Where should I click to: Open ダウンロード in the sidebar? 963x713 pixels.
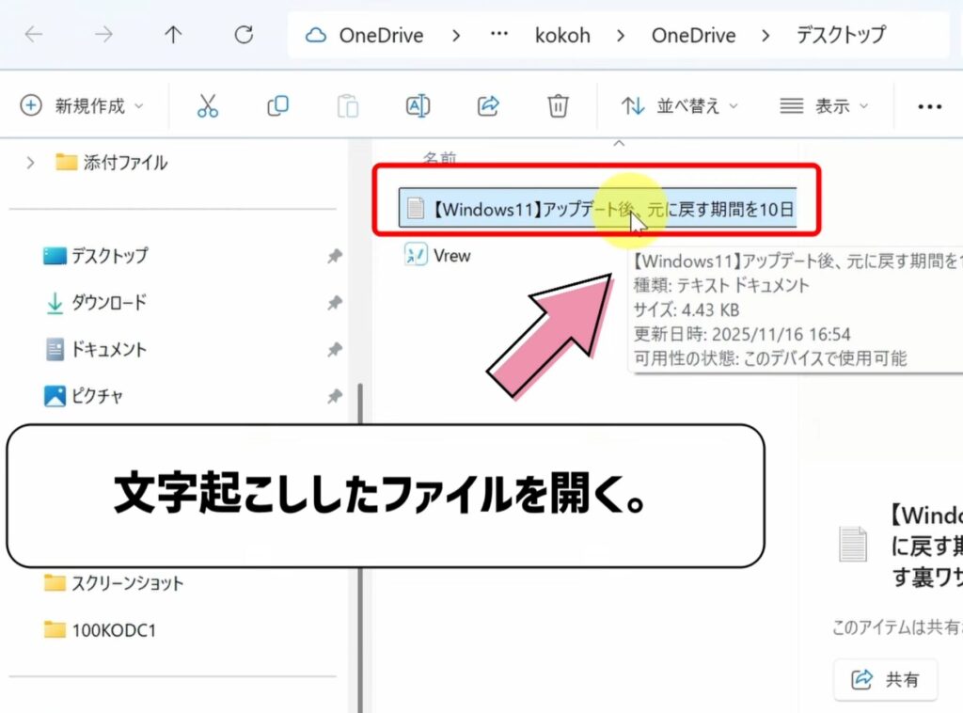(109, 303)
